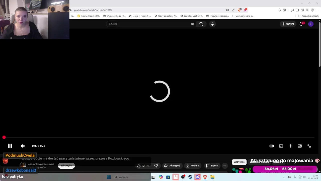Open 'W cudzej skórze' bookmark

pyautogui.click(x=114, y=16)
